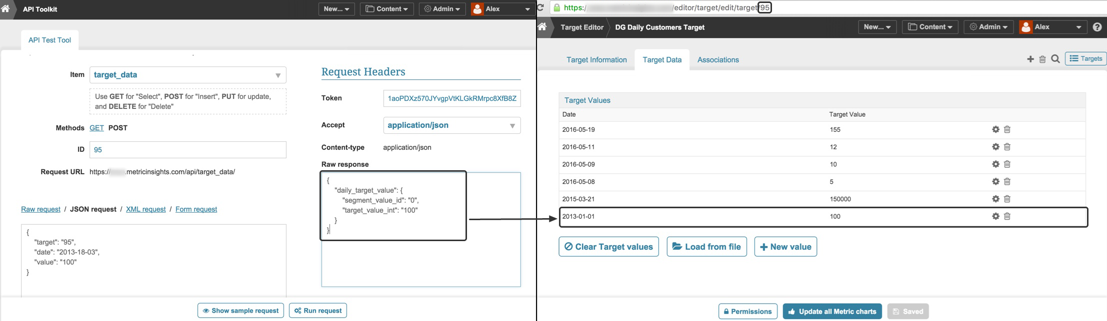Open New... menu in Target Editor window

877,27
